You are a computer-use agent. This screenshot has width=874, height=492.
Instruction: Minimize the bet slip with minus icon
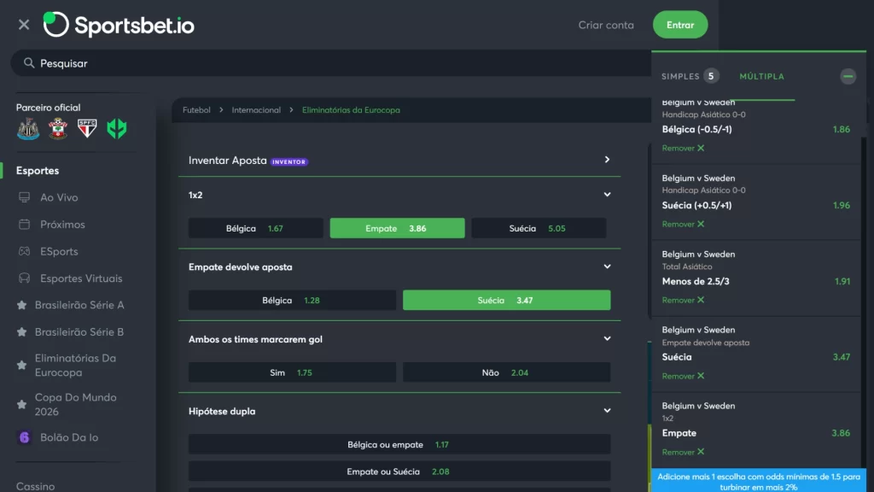(x=848, y=76)
